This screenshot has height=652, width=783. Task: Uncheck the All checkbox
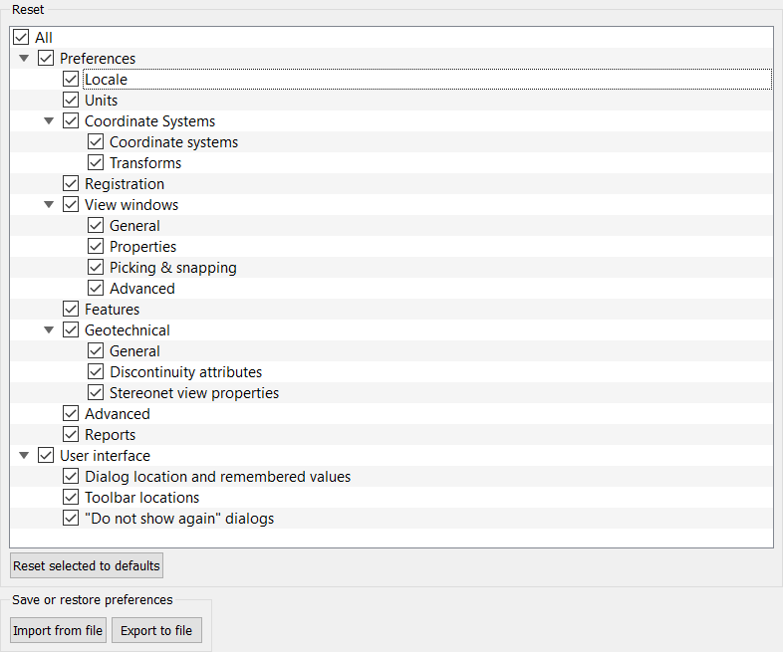[21, 38]
